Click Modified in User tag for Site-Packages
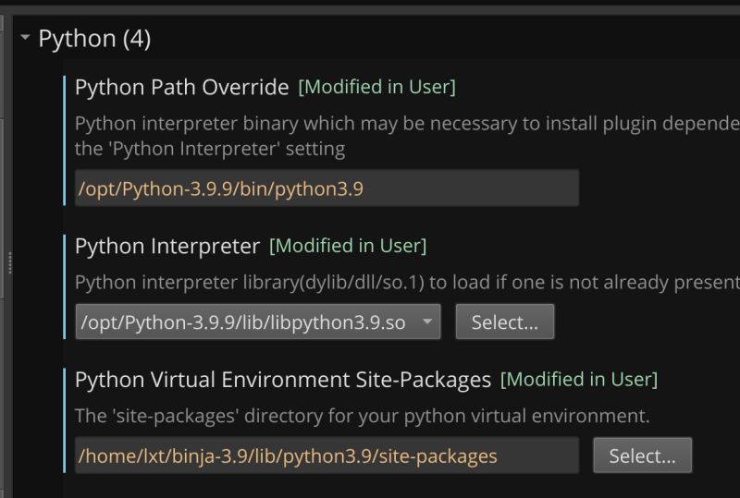The image size is (740, 498). click(x=578, y=379)
